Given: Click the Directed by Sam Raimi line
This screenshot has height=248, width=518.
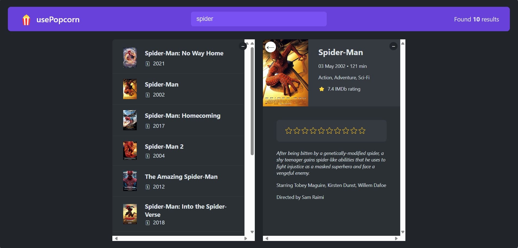Looking at the screenshot, I should pyautogui.click(x=300, y=197).
